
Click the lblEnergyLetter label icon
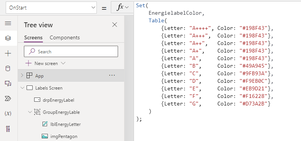[x=45, y=124]
